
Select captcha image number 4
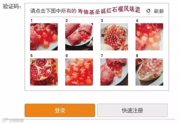[149, 37]
